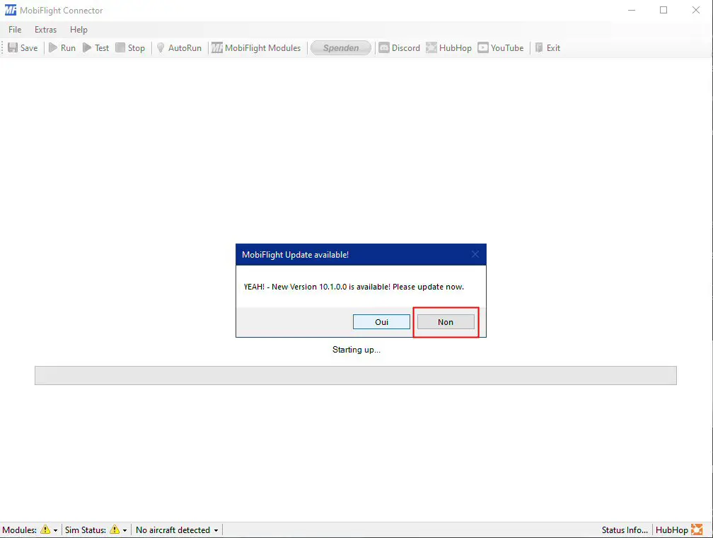Click the Test toolbar icon
This screenshot has width=713, height=538.
(x=87, y=48)
